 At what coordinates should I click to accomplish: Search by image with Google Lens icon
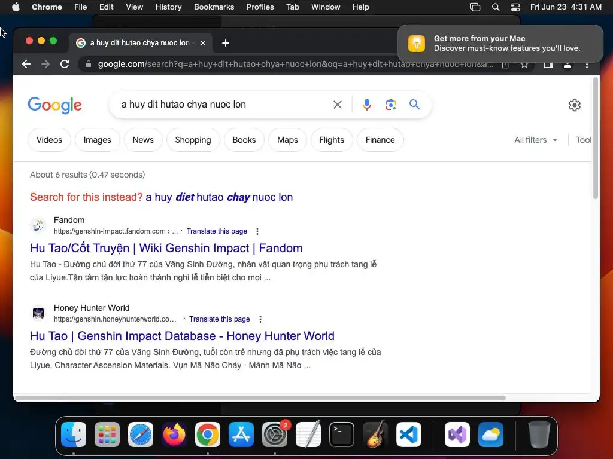[390, 105]
